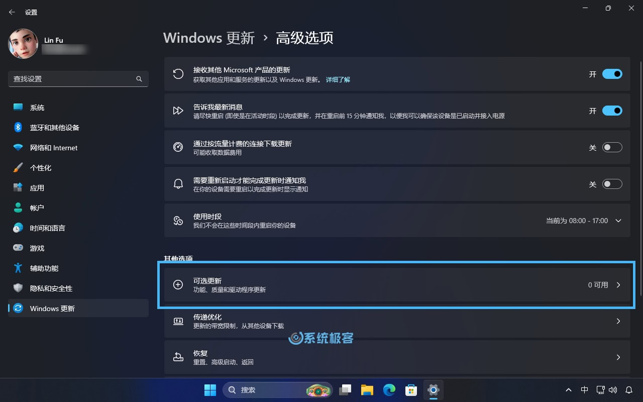
Task: Click 功能、质量和驱动程序更新 description text
Action: click(230, 290)
